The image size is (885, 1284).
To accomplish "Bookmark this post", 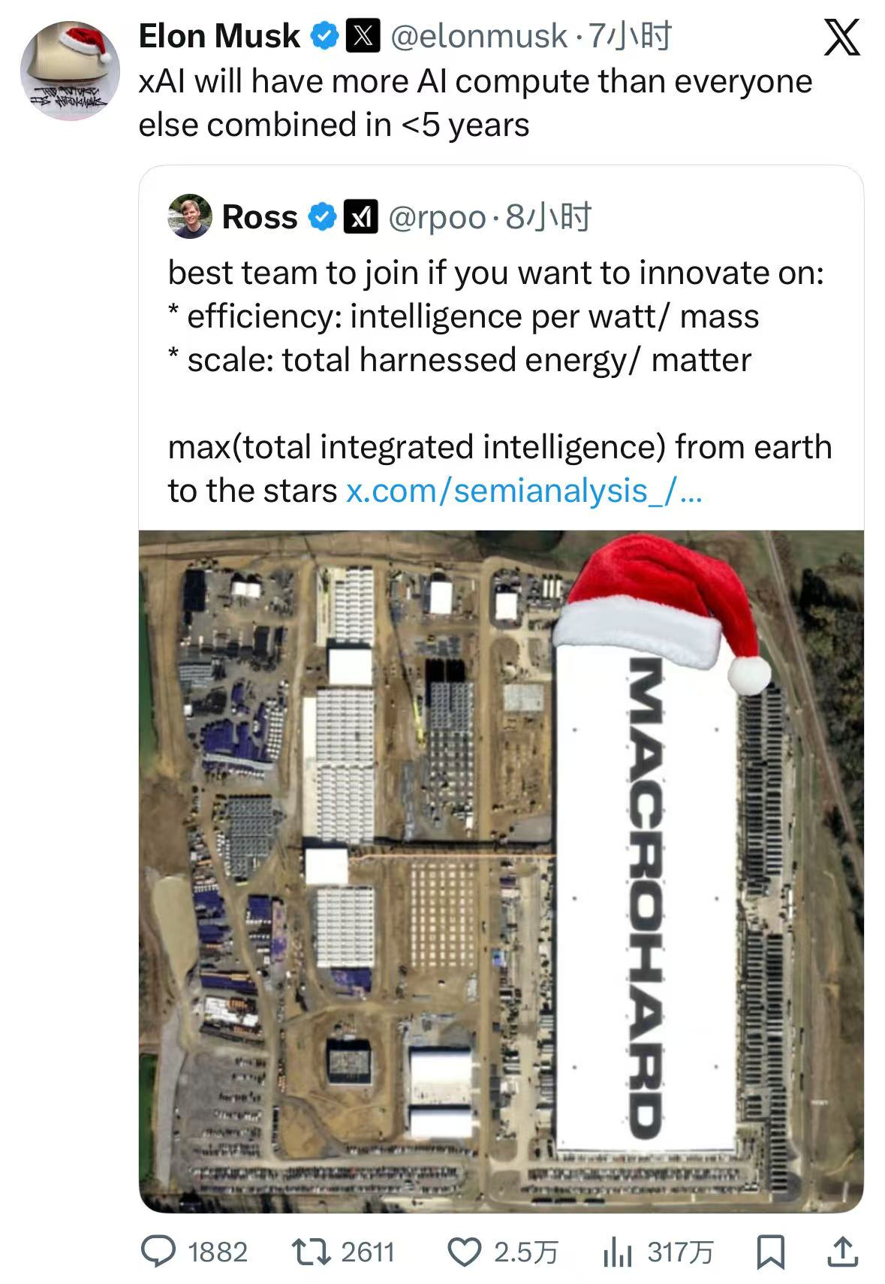I will click(x=770, y=1251).
